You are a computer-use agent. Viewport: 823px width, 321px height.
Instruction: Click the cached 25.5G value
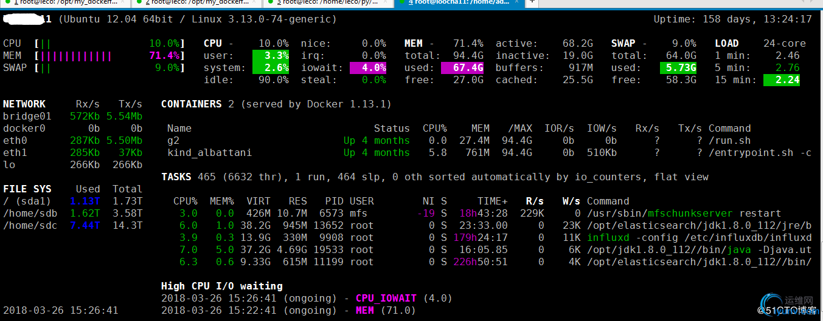click(578, 80)
